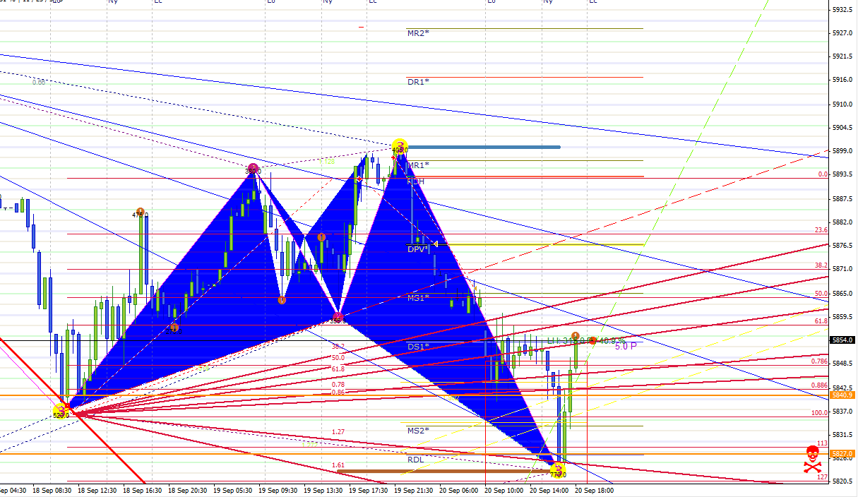Click the 0.78 fan level label
The height and width of the screenshot is (497, 858).
coord(338,384)
